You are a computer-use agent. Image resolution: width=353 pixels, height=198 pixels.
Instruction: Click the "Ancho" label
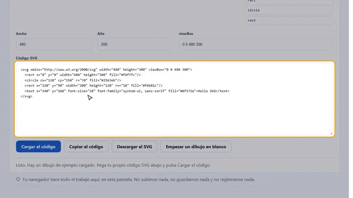point(21,34)
